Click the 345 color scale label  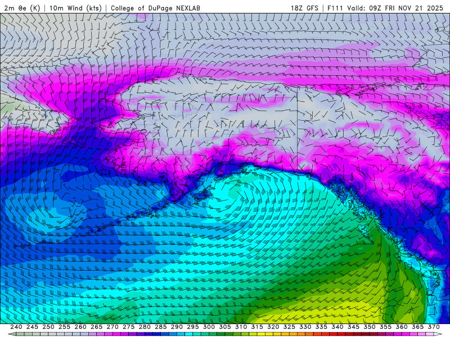(354, 327)
